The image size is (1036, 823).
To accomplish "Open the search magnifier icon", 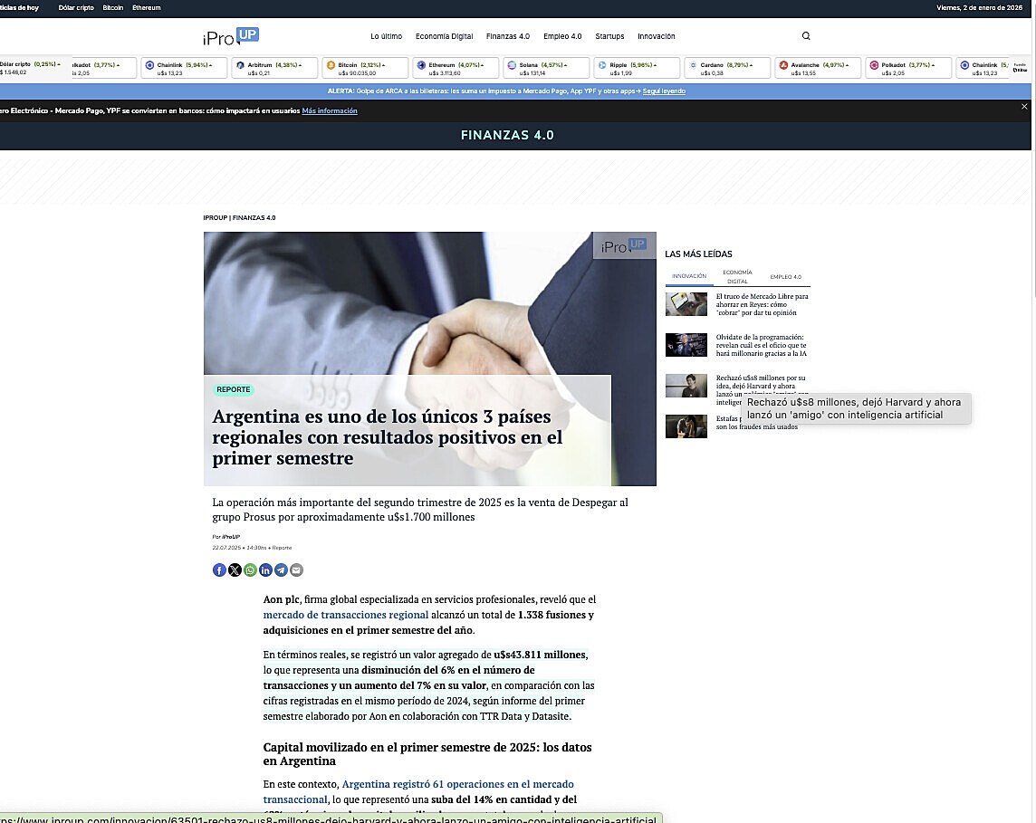I will (x=806, y=36).
